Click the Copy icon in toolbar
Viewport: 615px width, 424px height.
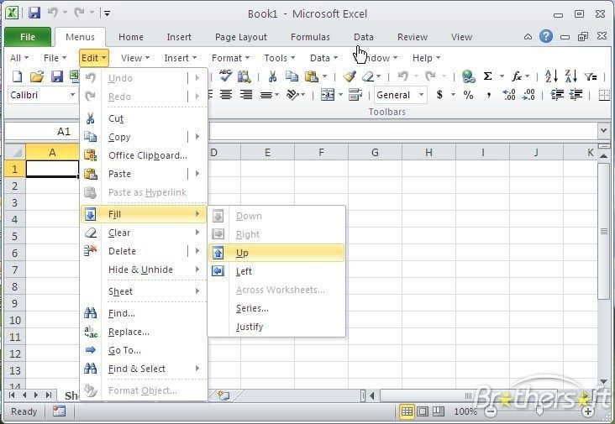(x=292, y=76)
